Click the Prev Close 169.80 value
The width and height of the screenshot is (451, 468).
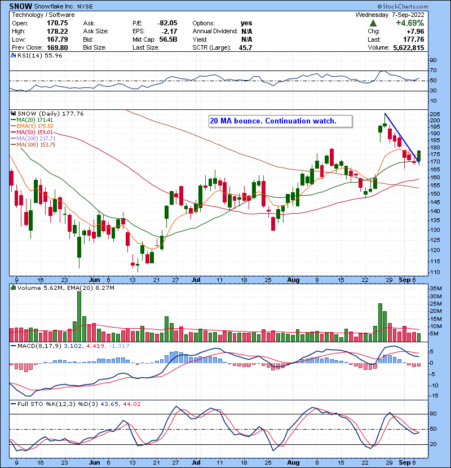pyautogui.click(x=58, y=48)
